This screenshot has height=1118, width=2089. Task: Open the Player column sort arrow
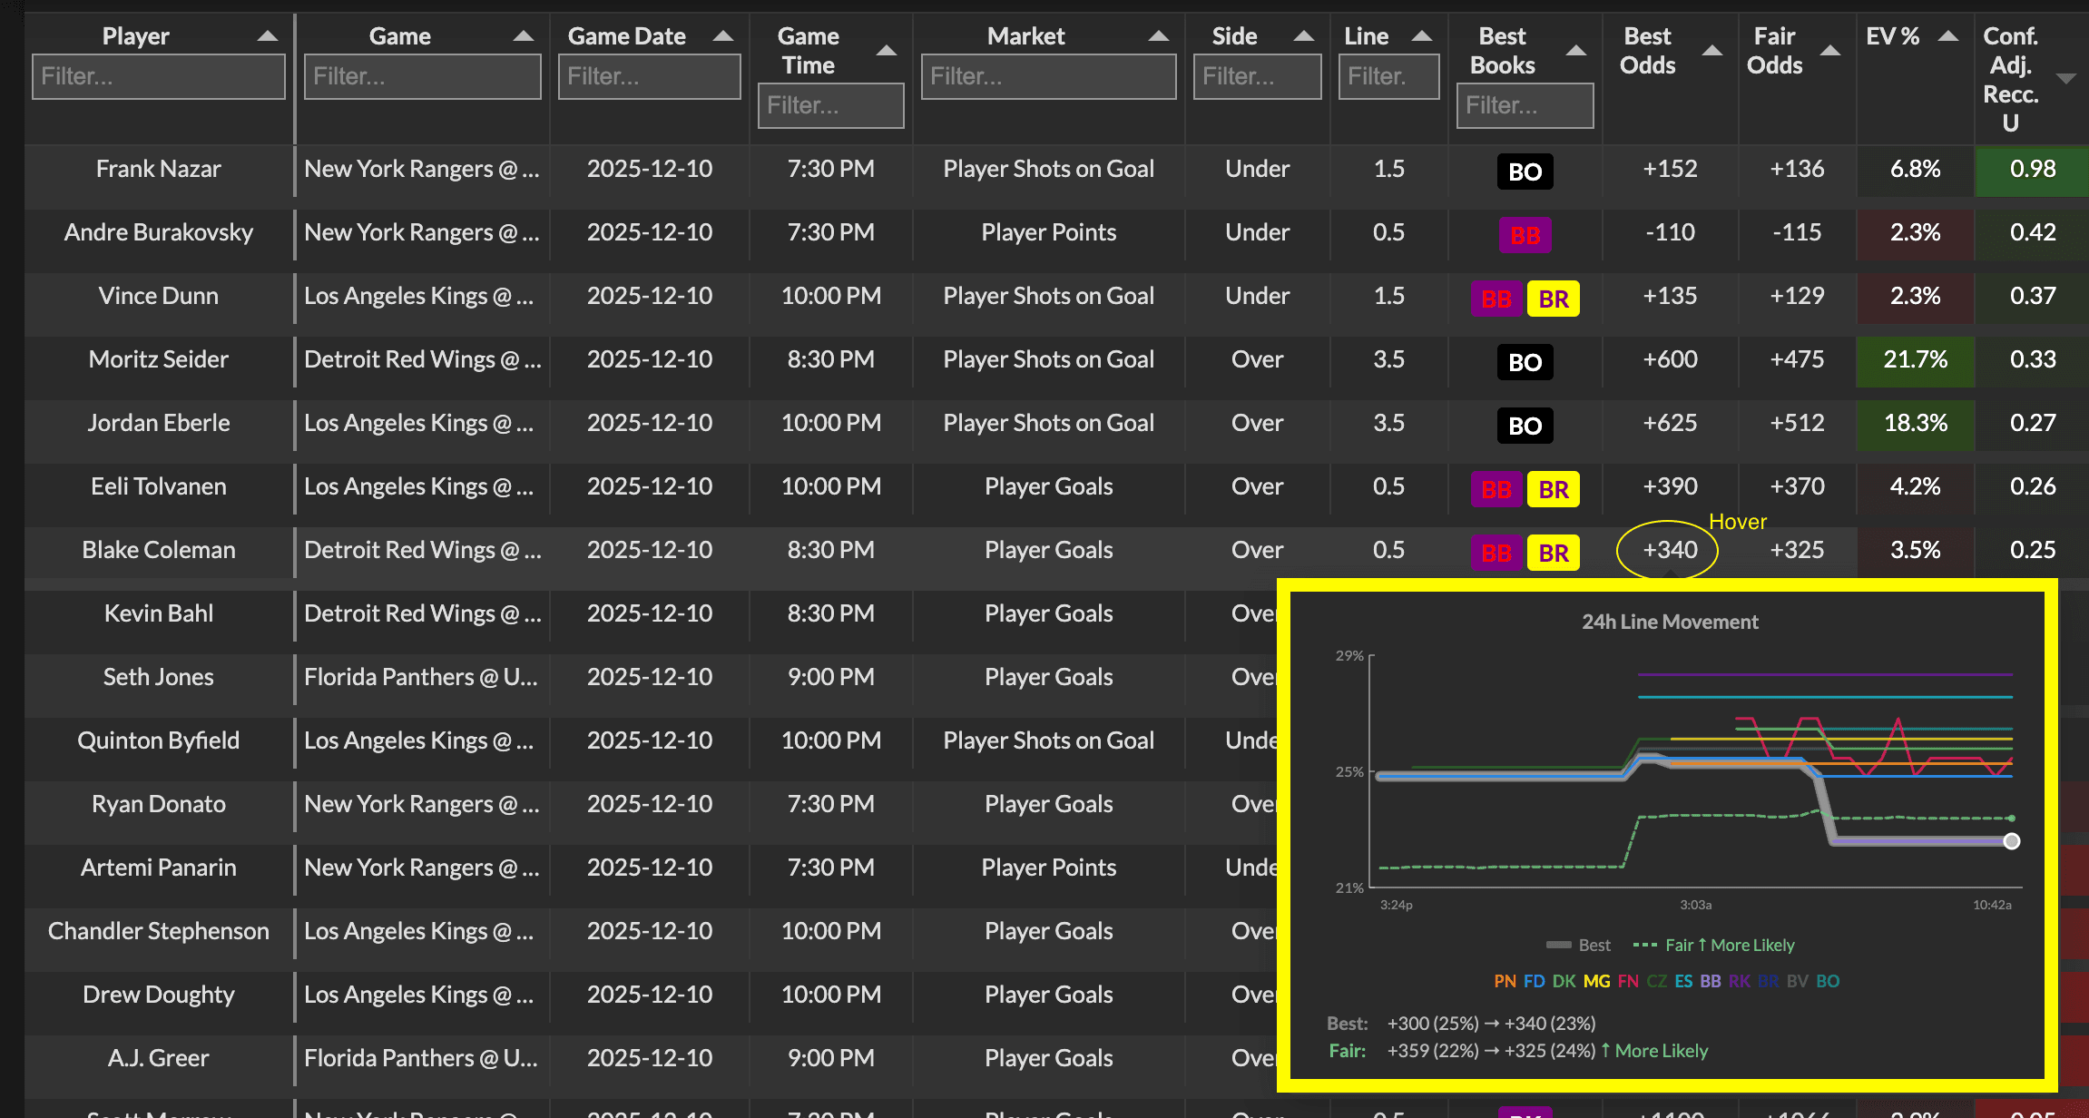coord(268,35)
